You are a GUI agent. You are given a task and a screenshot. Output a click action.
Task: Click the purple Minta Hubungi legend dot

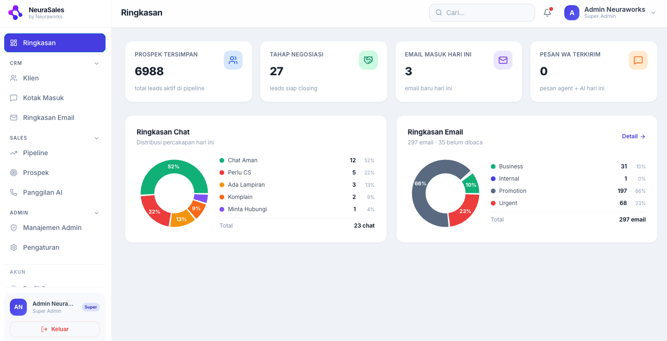[x=222, y=209]
